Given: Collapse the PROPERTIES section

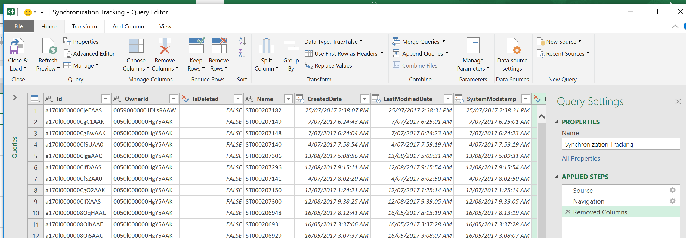Looking at the screenshot, I should pyautogui.click(x=557, y=122).
